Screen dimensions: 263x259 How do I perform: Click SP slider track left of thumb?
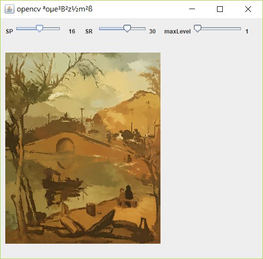click(x=26, y=29)
